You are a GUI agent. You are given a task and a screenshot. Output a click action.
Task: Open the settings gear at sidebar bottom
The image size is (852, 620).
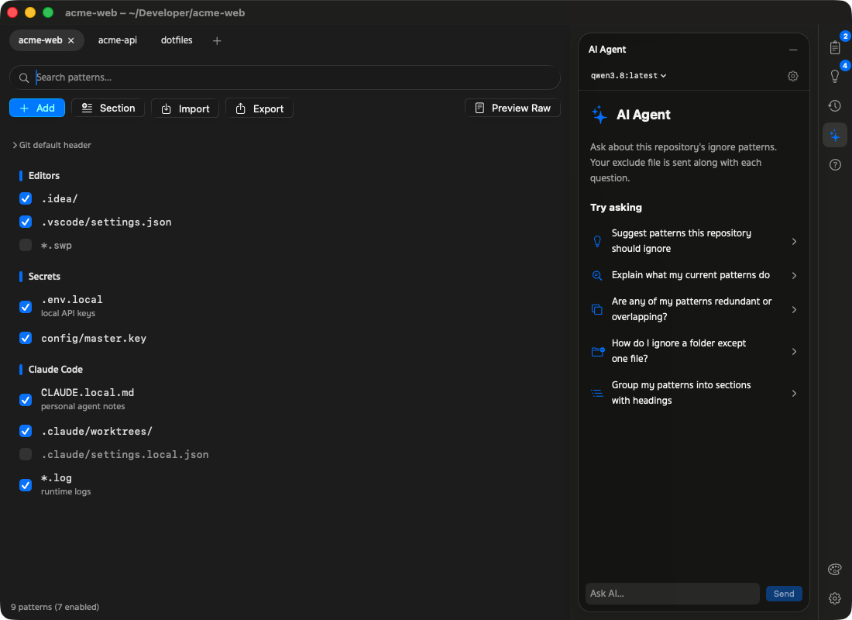click(x=835, y=599)
